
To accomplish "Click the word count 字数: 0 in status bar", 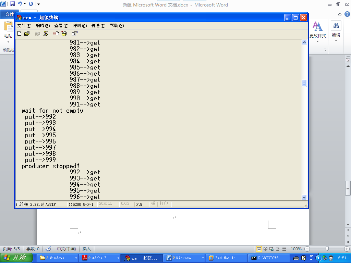I will 33,249.
